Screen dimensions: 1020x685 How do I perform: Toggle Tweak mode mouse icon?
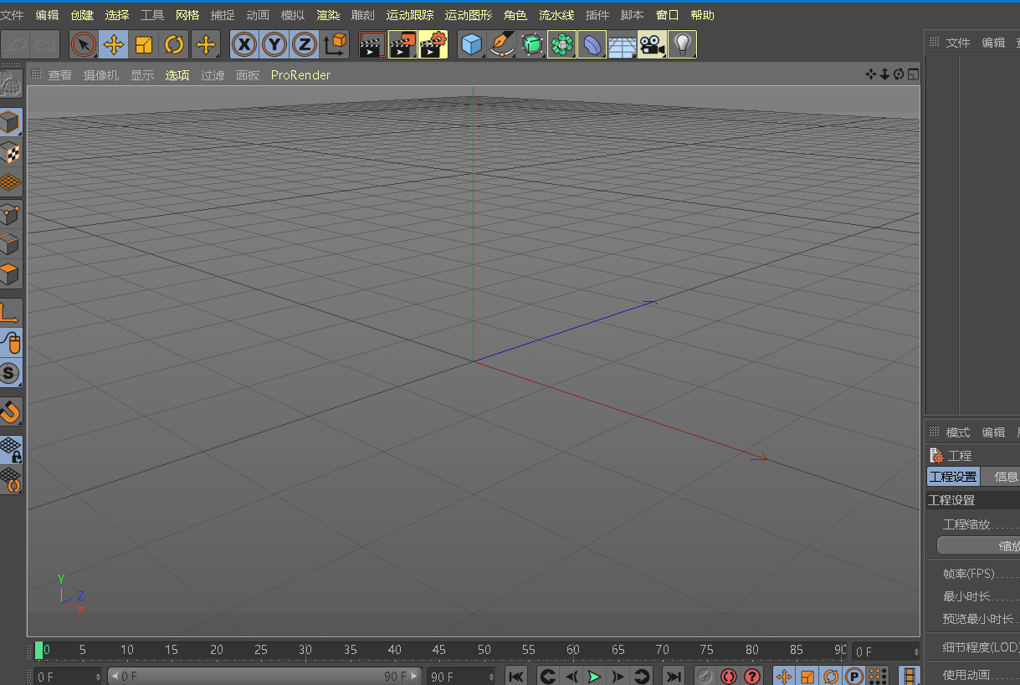click(x=11, y=343)
